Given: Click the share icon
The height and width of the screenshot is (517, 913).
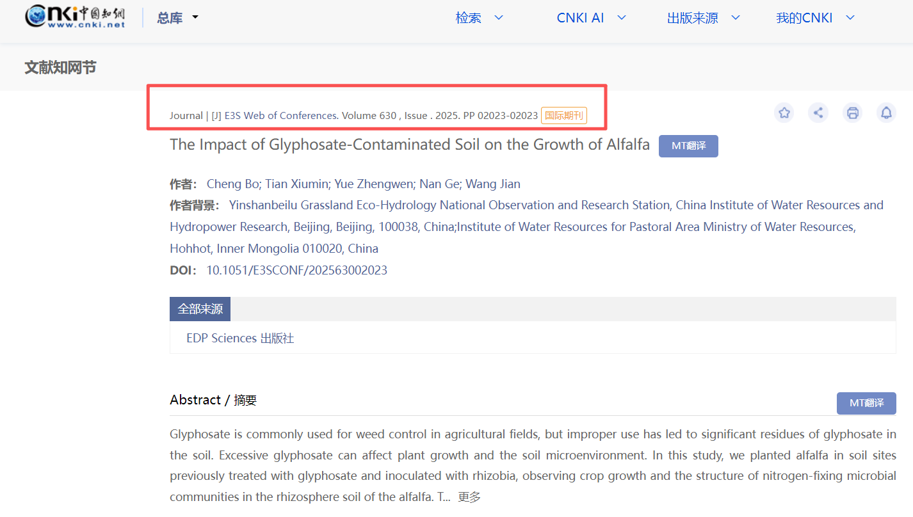Looking at the screenshot, I should (x=818, y=113).
